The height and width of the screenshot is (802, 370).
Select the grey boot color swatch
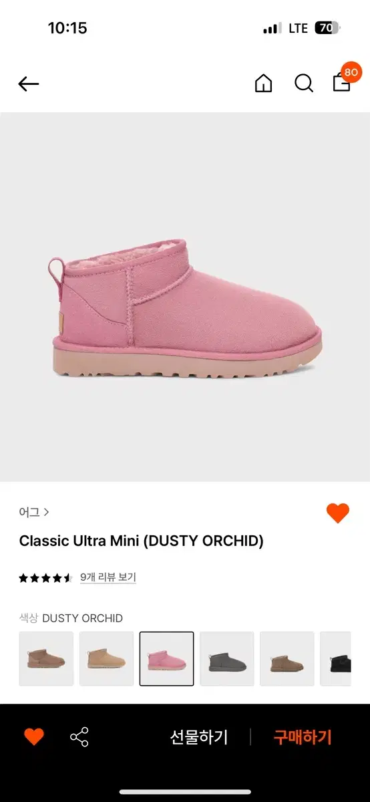[227, 658]
